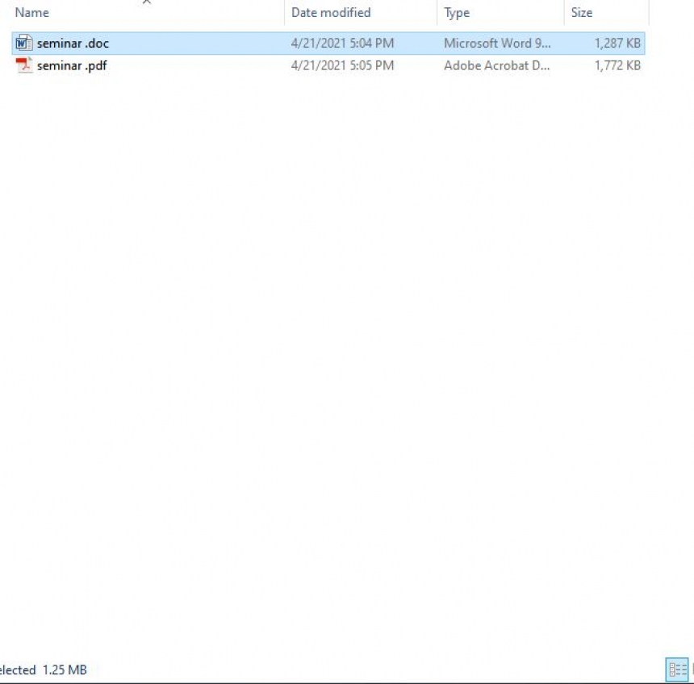The image size is (694, 684).
Task: Click the 1,287 KB size value
Action: click(x=617, y=44)
